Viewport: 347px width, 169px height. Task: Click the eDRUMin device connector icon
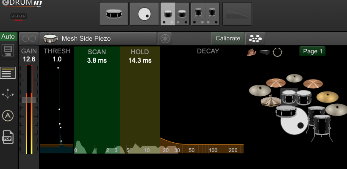pos(18,17)
